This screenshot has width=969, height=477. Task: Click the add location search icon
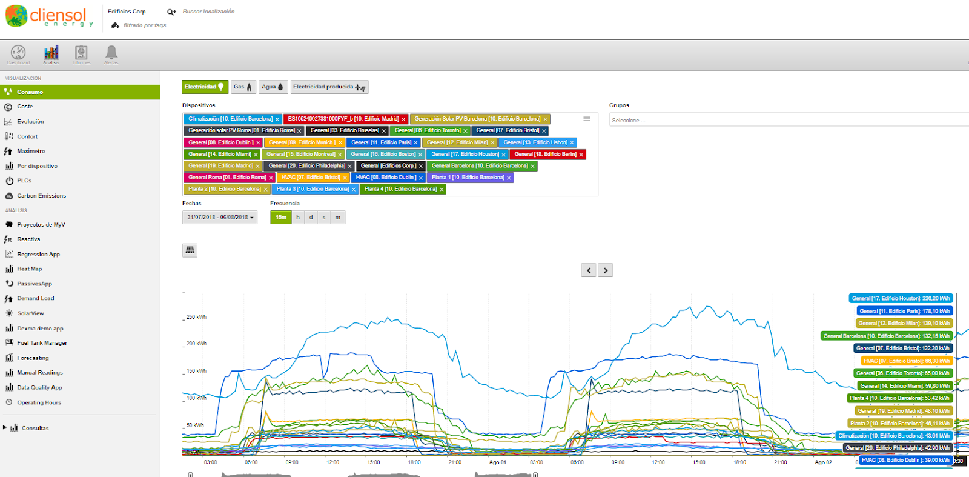(x=171, y=12)
